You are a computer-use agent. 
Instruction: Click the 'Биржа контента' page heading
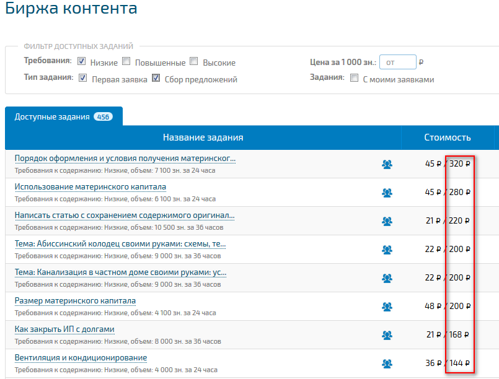click(71, 8)
